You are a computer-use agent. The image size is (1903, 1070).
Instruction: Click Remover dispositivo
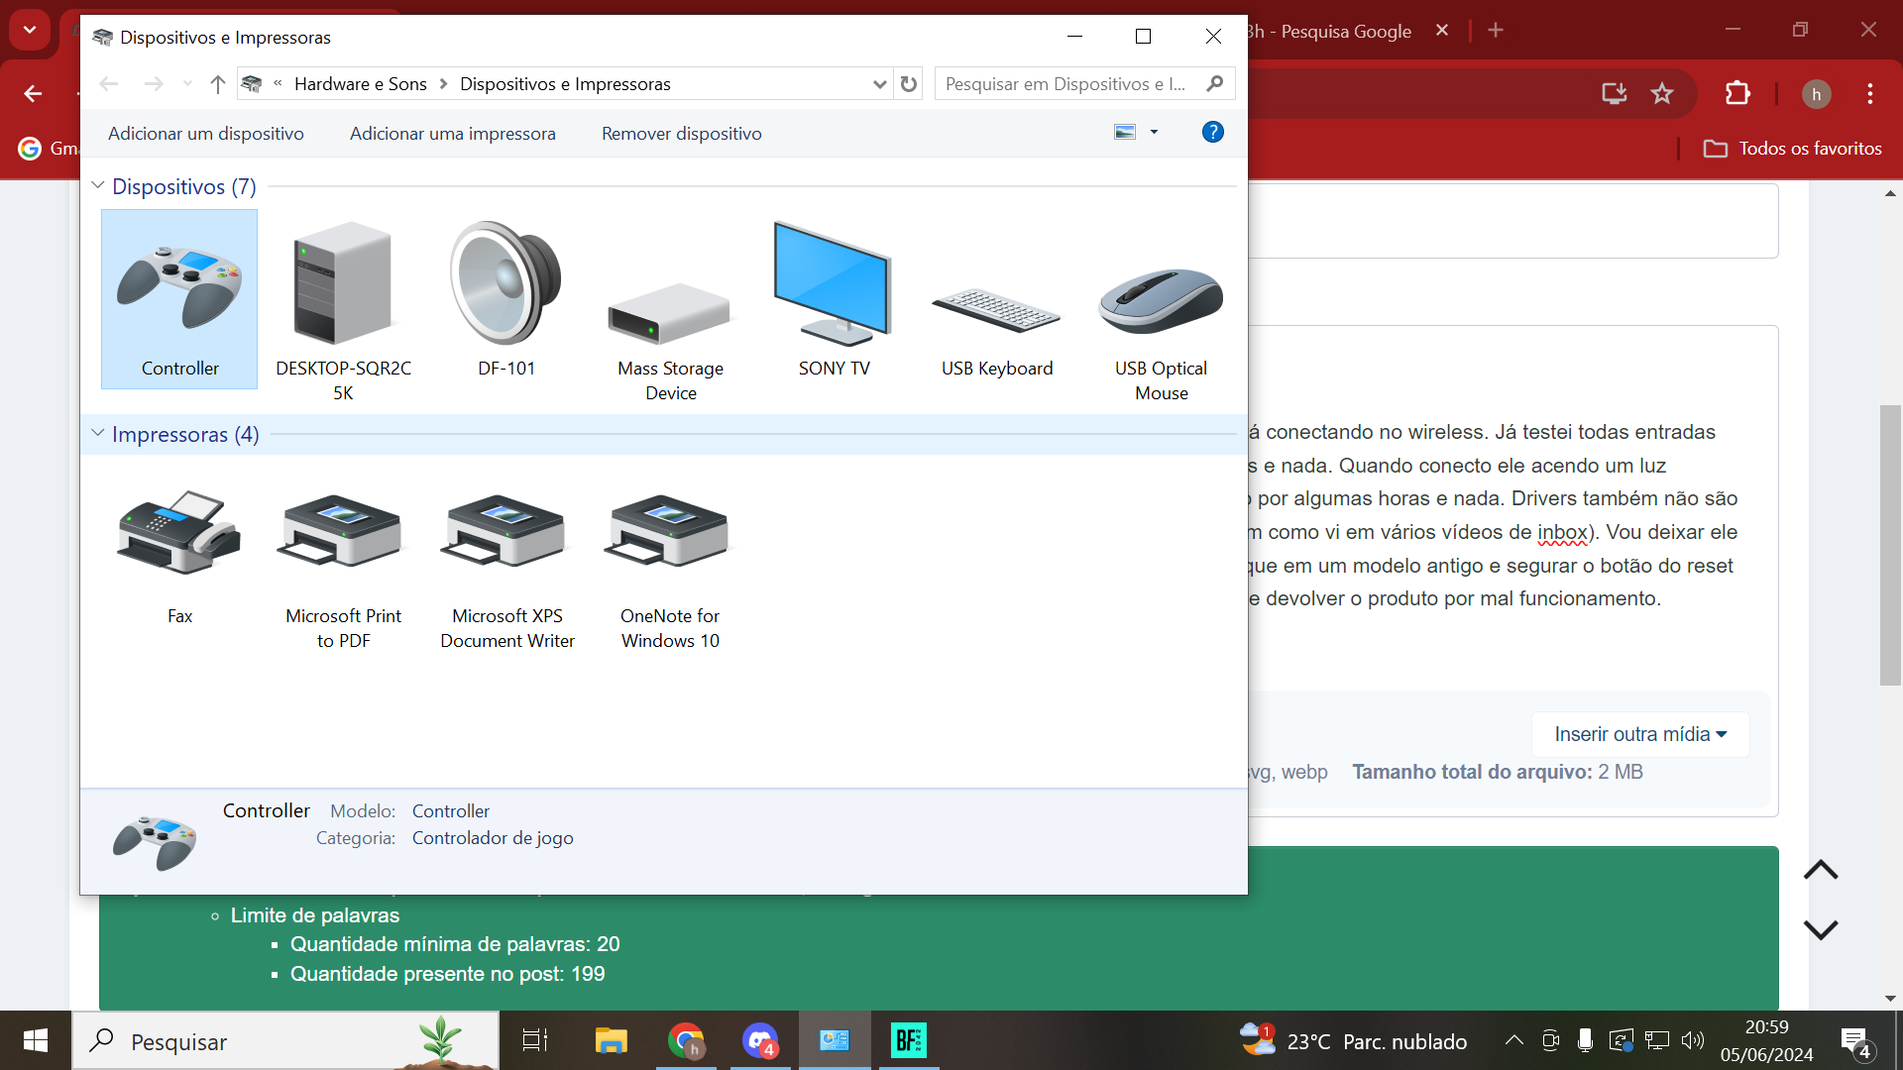point(682,134)
